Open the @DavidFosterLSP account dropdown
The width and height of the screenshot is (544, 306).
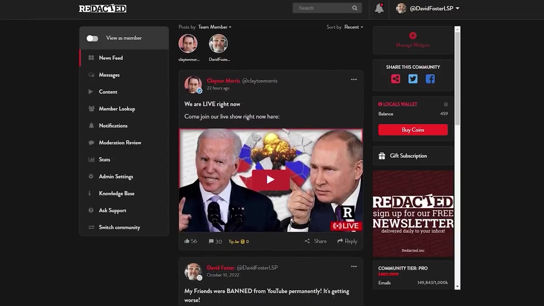point(428,8)
